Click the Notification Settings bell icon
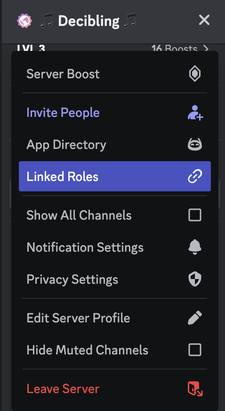Image resolution: width=225 pixels, height=411 pixels. (x=195, y=247)
